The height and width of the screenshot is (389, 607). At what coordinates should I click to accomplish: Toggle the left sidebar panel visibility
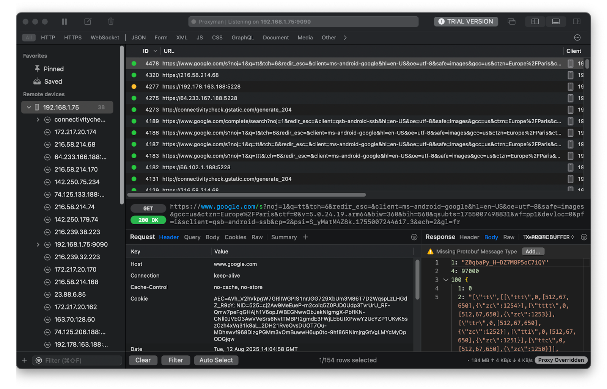535,22
